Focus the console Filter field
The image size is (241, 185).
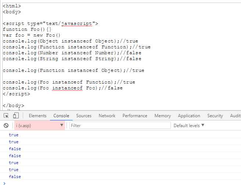pyautogui.click(x=120, y=126)
